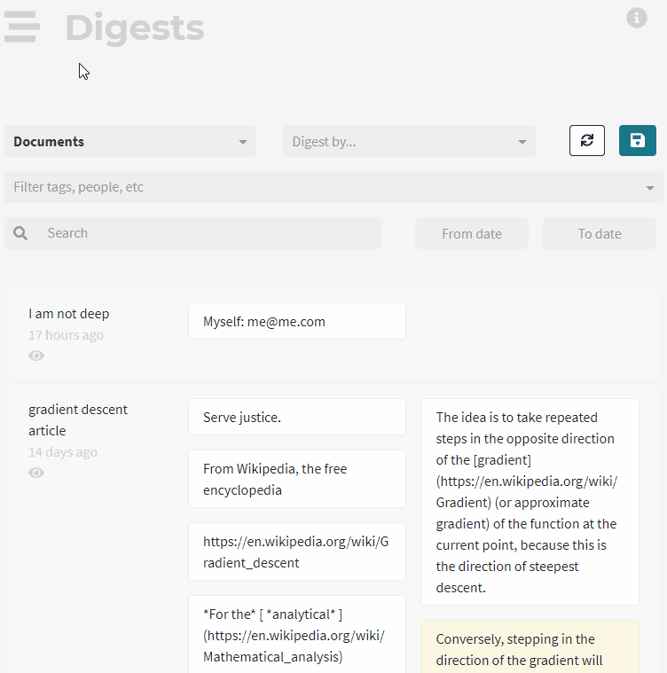Click the Gradient_descent Wikipedia URL card
667x673 pixels.
tap(296, 552)
